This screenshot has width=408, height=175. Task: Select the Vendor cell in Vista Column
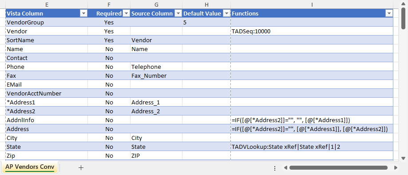click(x=47, y=31)
